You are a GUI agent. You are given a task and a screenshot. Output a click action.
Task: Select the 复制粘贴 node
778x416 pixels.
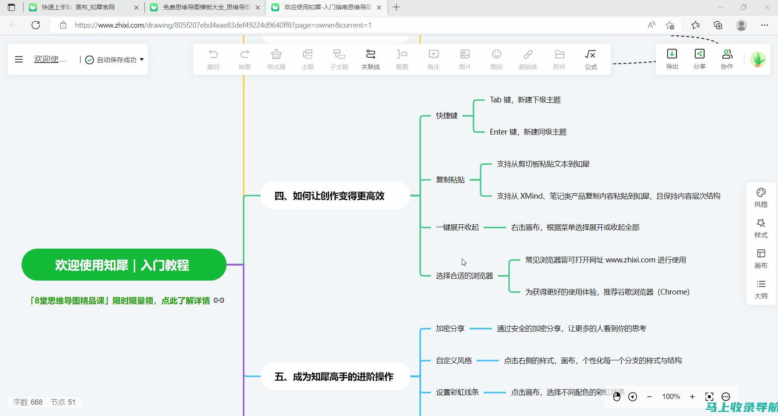pyautogui.click(x=450, y=180)
